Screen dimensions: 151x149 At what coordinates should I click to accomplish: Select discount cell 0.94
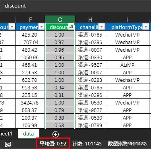(x=60, y=87)
